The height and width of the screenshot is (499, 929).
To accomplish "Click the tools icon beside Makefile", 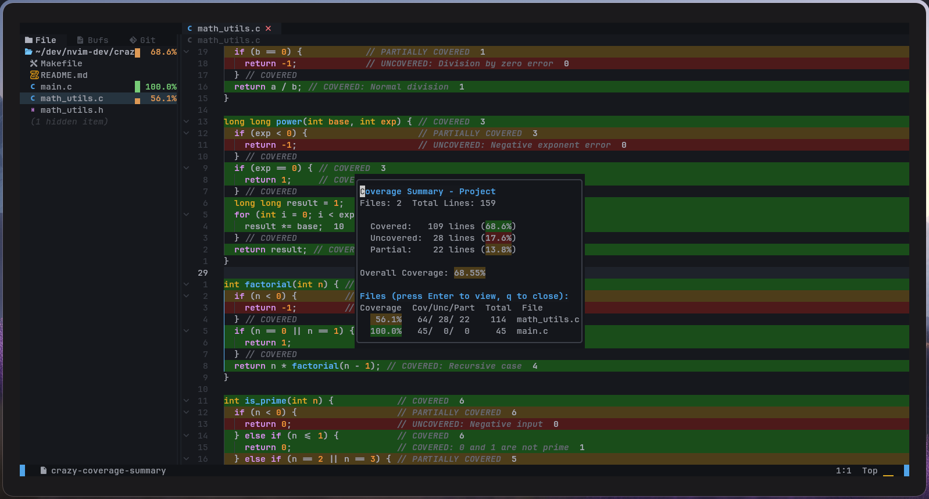I will click(34, 63).
